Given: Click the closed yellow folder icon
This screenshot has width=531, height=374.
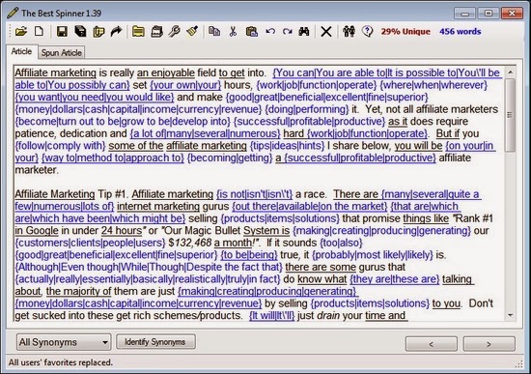Looking at the screenshot, I should tap(138, 32).
